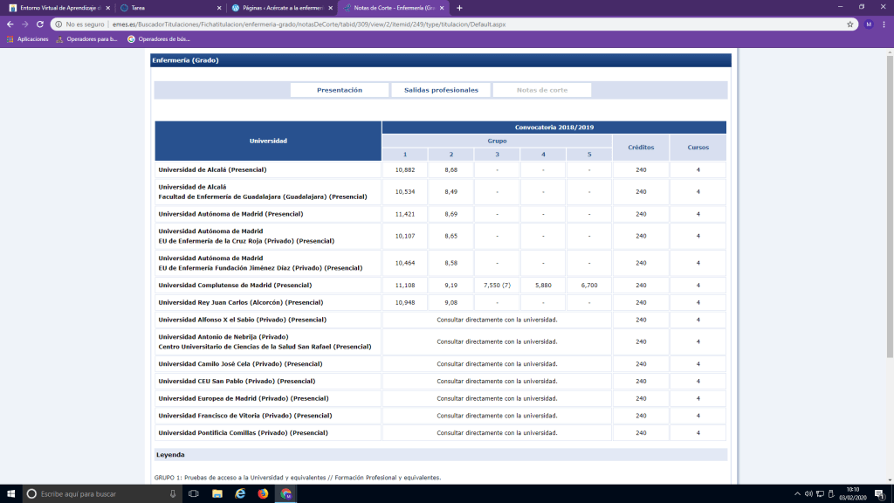Click the browser back arrow

pos(10,24)
